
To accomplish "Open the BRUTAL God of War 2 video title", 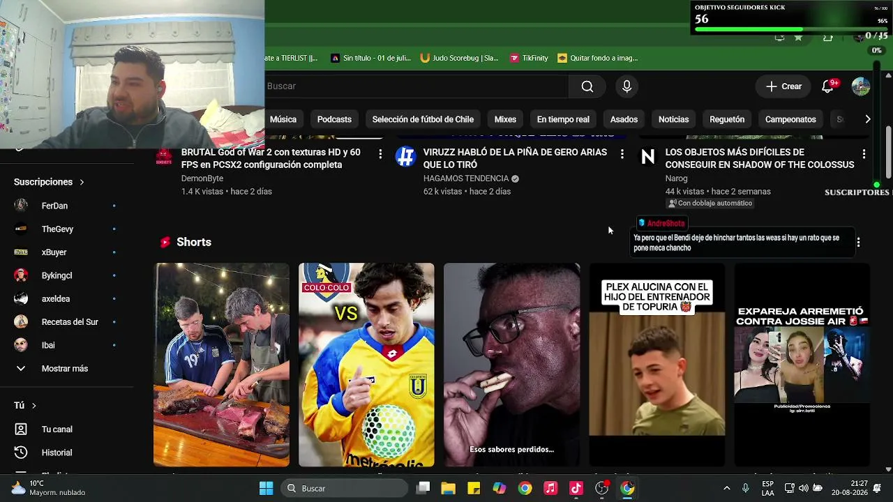I will 271,158.
